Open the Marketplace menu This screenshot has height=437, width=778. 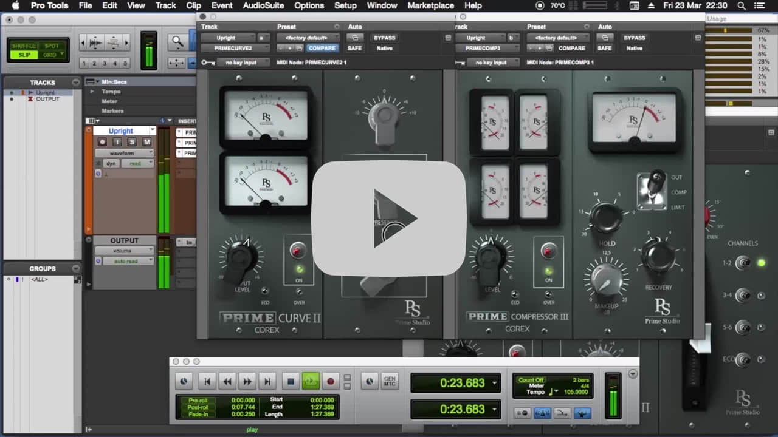coord(430,5)
